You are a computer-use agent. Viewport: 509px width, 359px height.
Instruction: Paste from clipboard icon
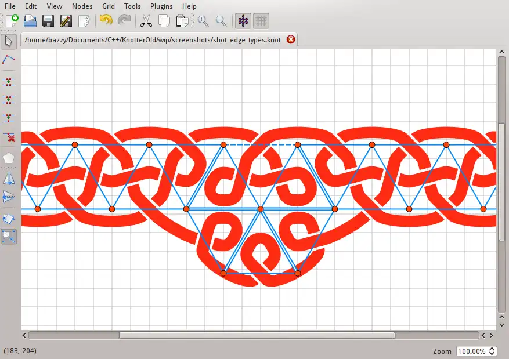(182, 21)
